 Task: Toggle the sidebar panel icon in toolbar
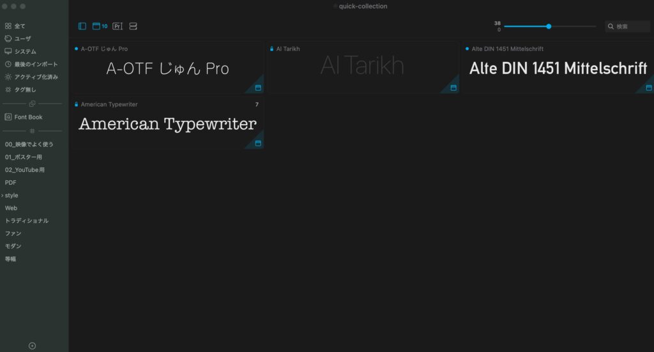pos(82,26)
